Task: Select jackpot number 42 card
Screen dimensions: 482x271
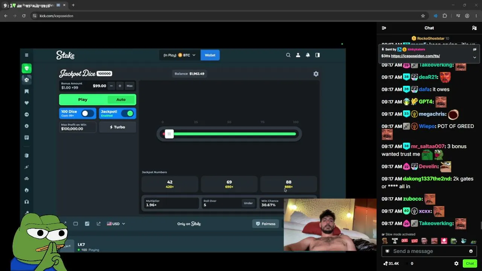Action: pyautogui.click(x=170, y=184)
